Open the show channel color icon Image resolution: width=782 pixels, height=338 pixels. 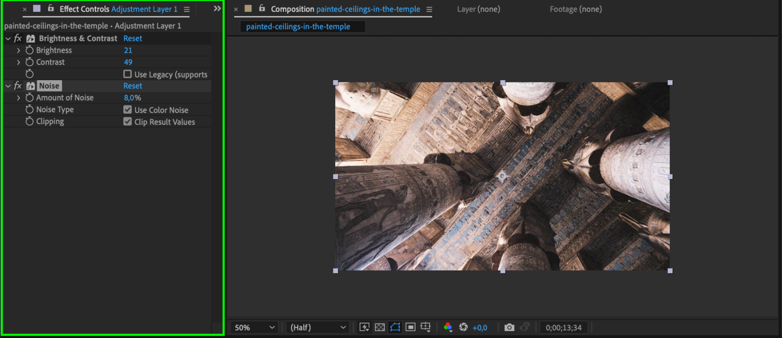click(x=448, y=327)
